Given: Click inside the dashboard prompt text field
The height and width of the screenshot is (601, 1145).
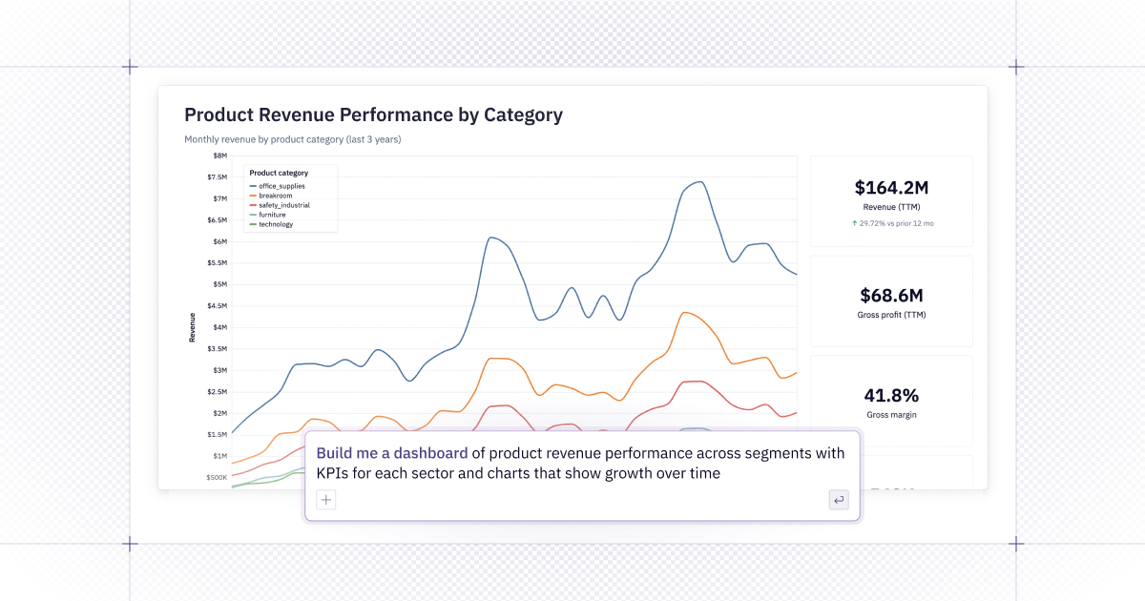Looking at the screenshot, I should 580,463.
